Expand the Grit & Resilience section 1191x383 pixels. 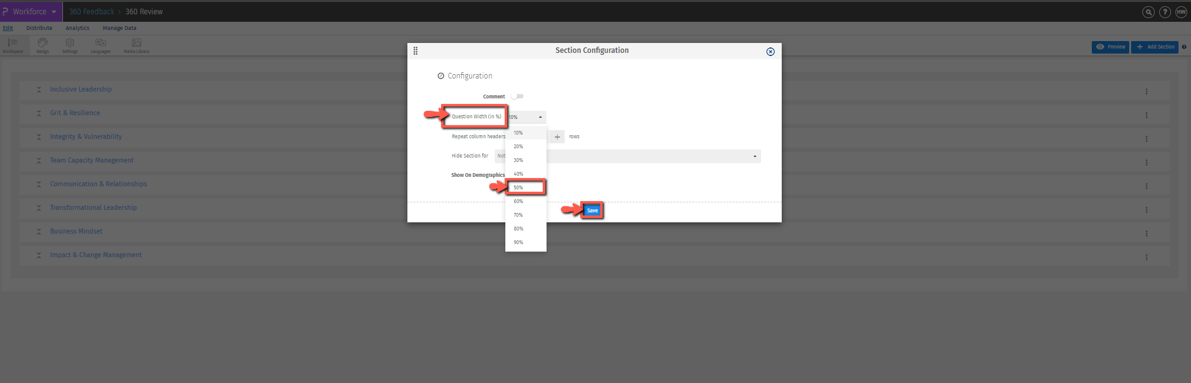click(x=39, y=113)
